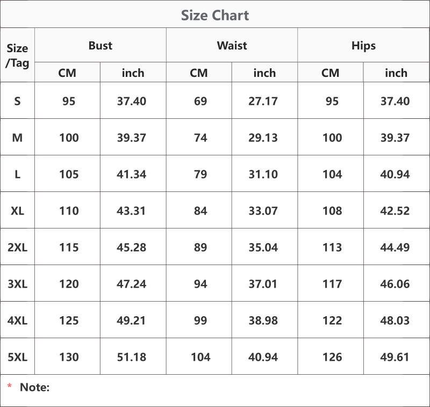Image resolution: width=430 pixels, height=407 pixels.
Task: Click the red asterisk beside Note
Action: (10, 386)
